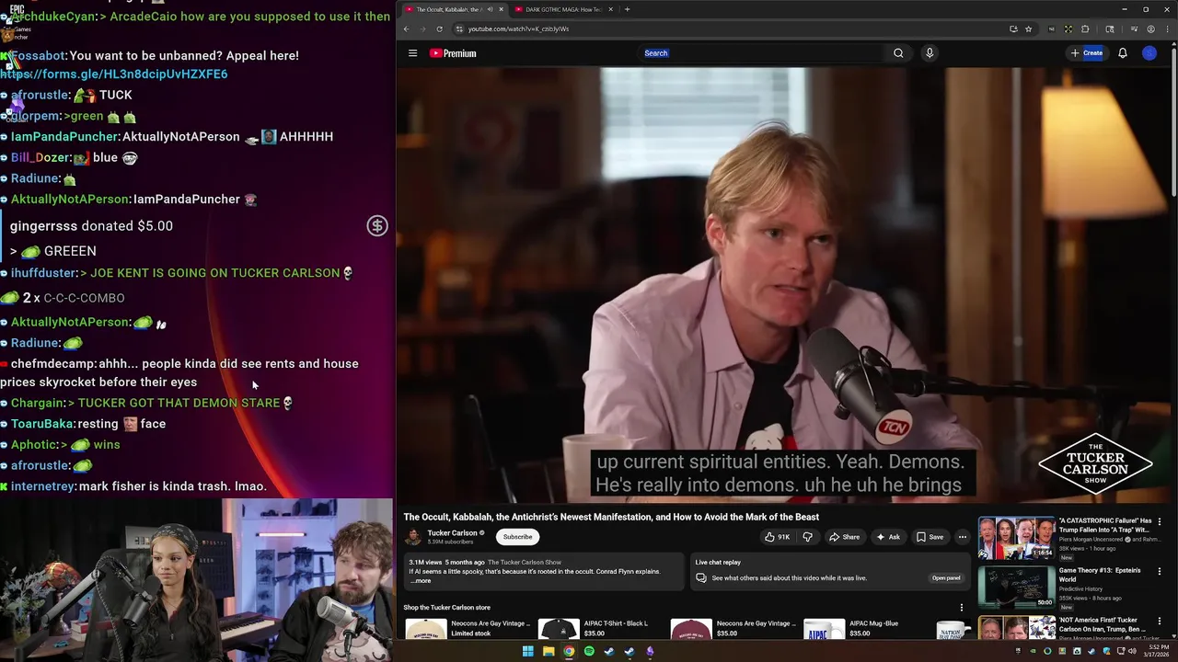This screenshot has height=662, width=1178.
Task: Open a new browser tab
Action: point(627,9)
